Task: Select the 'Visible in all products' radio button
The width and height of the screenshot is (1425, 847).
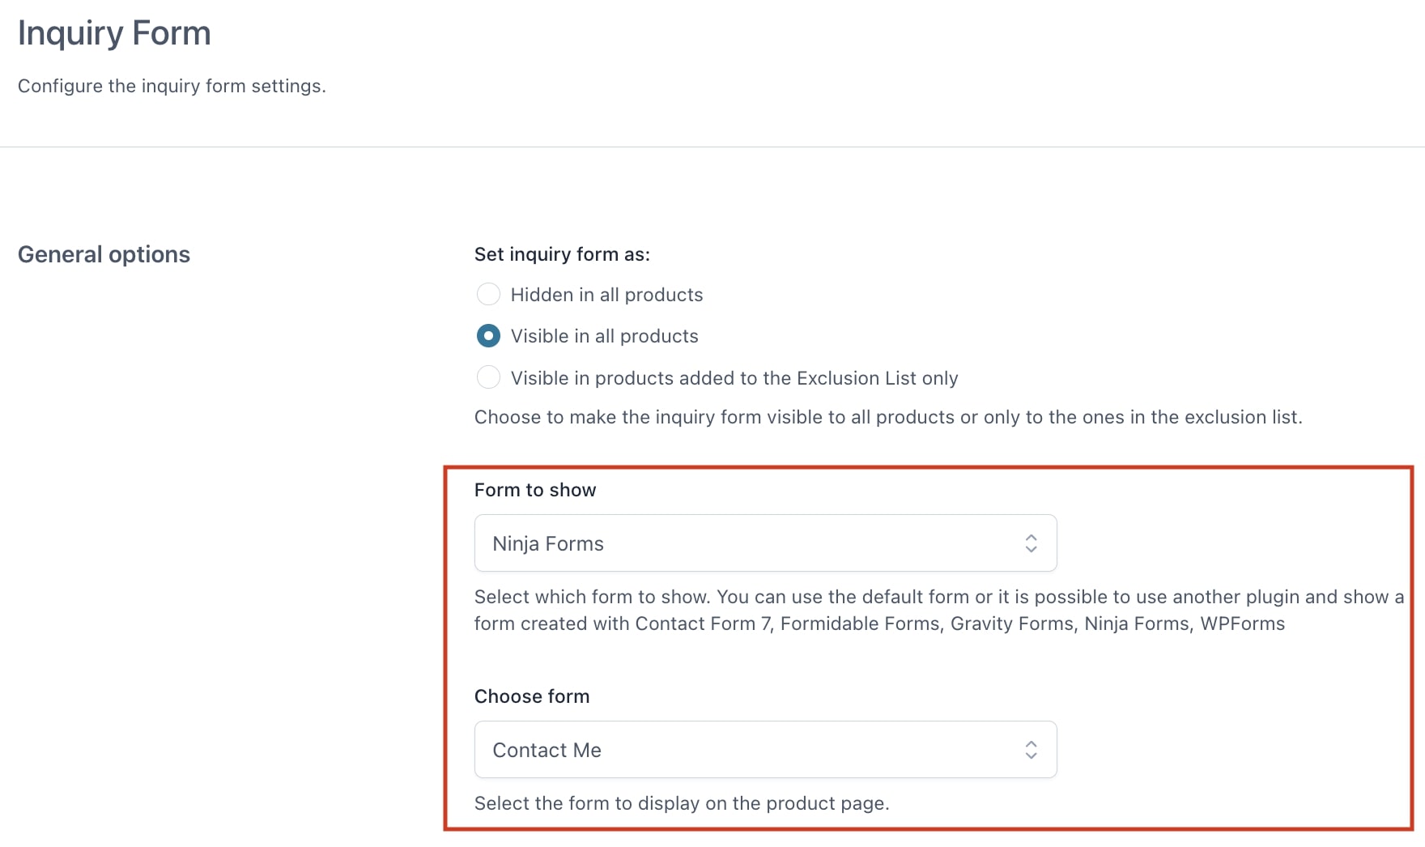Action: pyautogui.click(x=488, y=335)
